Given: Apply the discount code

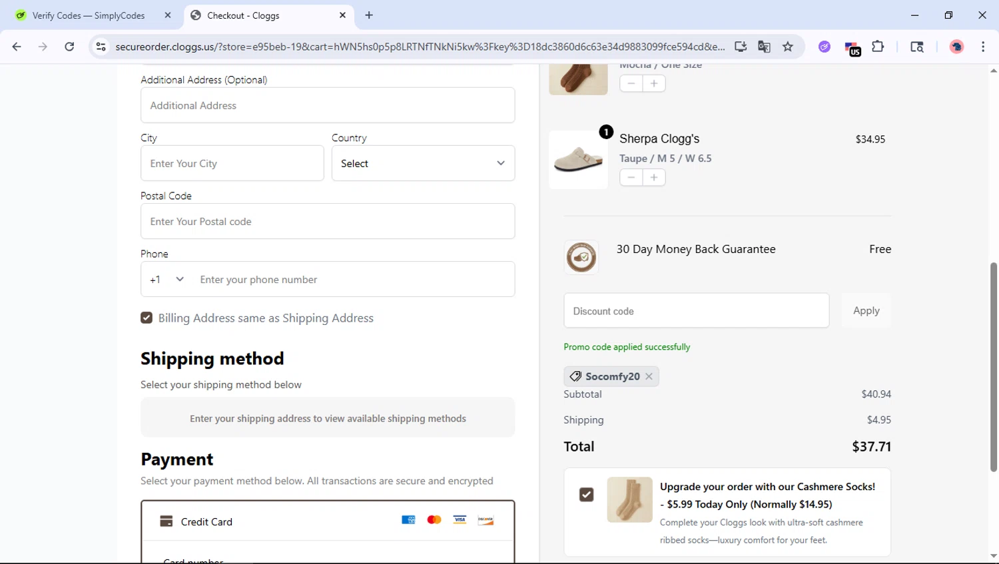Looking at the screenshot, I should [866, 310].
